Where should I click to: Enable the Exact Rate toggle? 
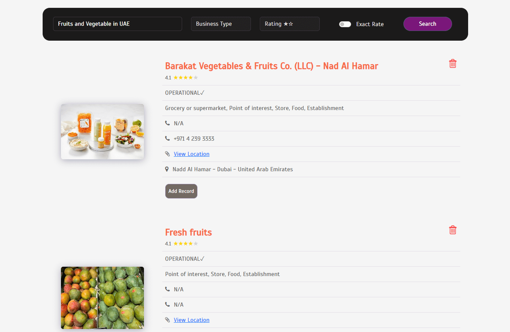(x=345, y=24)
